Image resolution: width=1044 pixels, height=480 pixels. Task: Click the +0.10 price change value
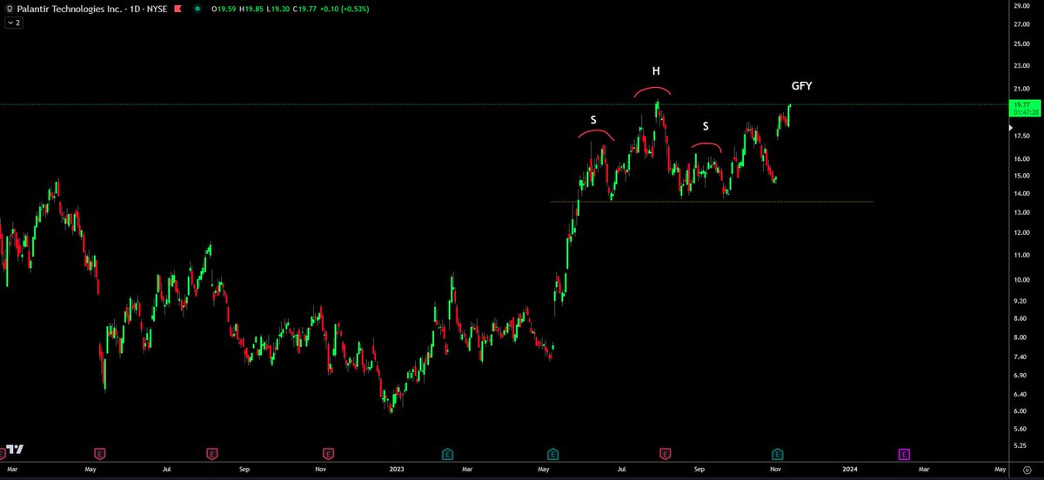(329, 9)
